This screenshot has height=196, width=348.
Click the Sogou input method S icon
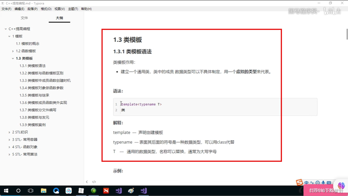(x=299, y=182)
